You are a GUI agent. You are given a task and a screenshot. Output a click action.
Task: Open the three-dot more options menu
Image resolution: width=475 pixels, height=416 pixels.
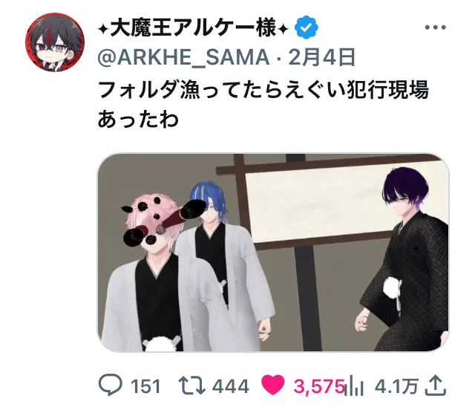(436, 27)
